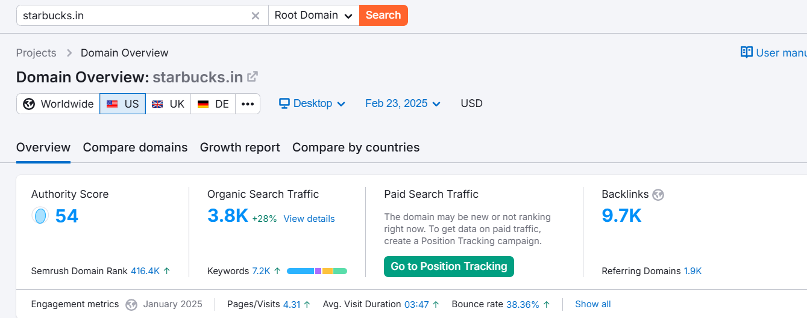Open the Feb 23, 2025 date picker
Image resolution: width=807 pixels, height=318 pixels.
coord(403,104)
